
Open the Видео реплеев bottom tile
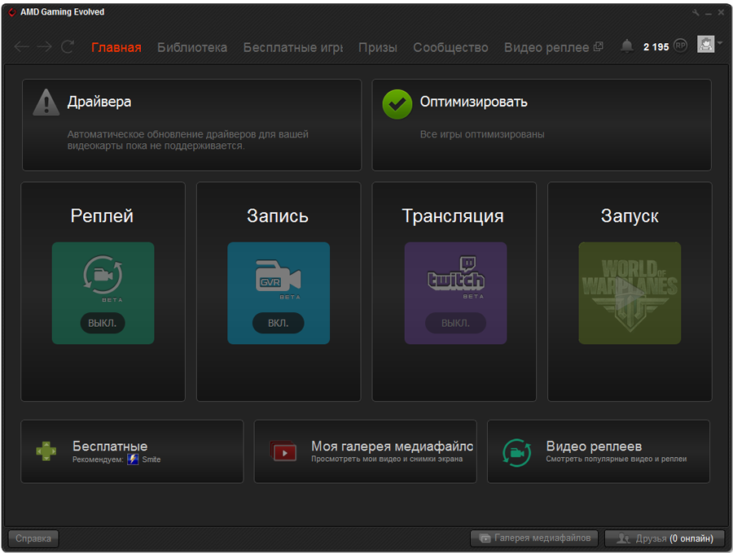pyautogui.click(x=599, y=451)
